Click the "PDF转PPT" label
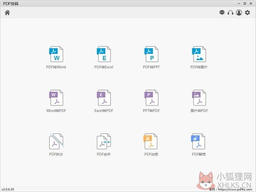This screenshot has width=256, height=192. (x=151, y=67)
